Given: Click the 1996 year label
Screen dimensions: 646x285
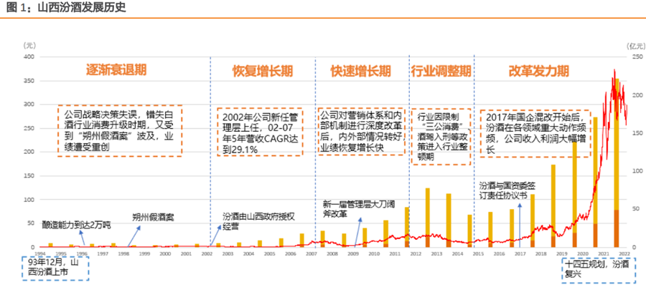Looking at the screenshot, I should pyautogui.click(x=82, y=254).
